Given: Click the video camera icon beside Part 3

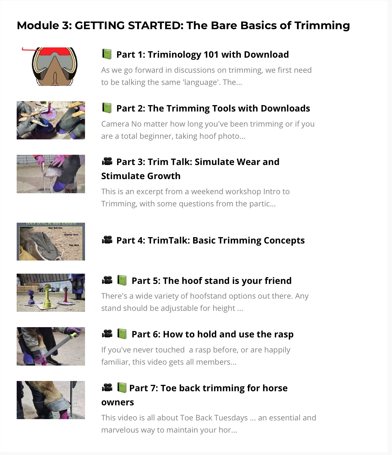Looking at the screenshot, I should (107, 161).
